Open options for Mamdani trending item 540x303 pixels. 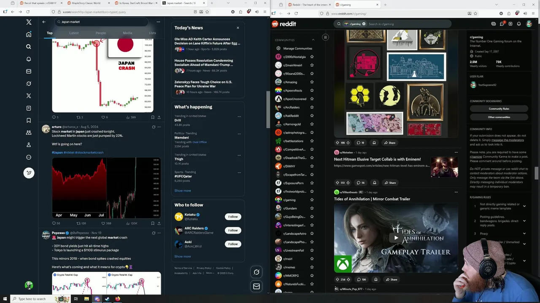click(x=239, y=133)
